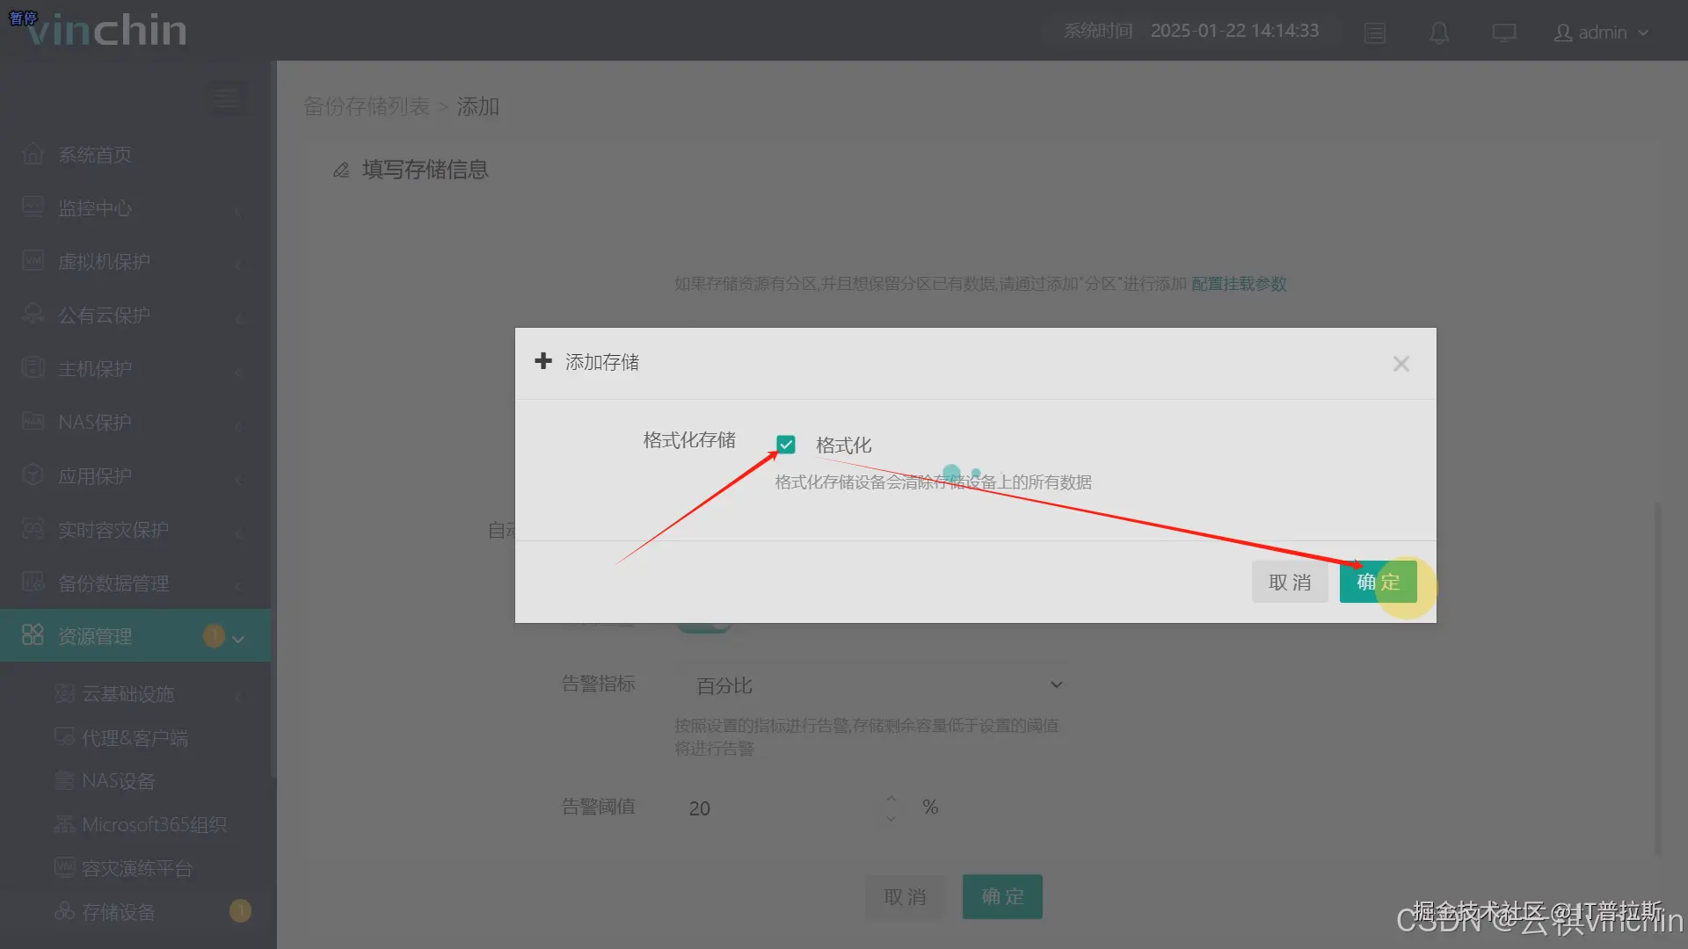
Task: Open the 配置挂载参数 link
Action: [x=1239, y=284]
